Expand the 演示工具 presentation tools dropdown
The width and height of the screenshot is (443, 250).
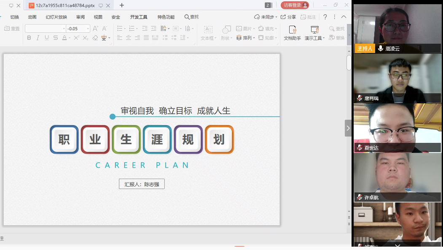(314, 33)
